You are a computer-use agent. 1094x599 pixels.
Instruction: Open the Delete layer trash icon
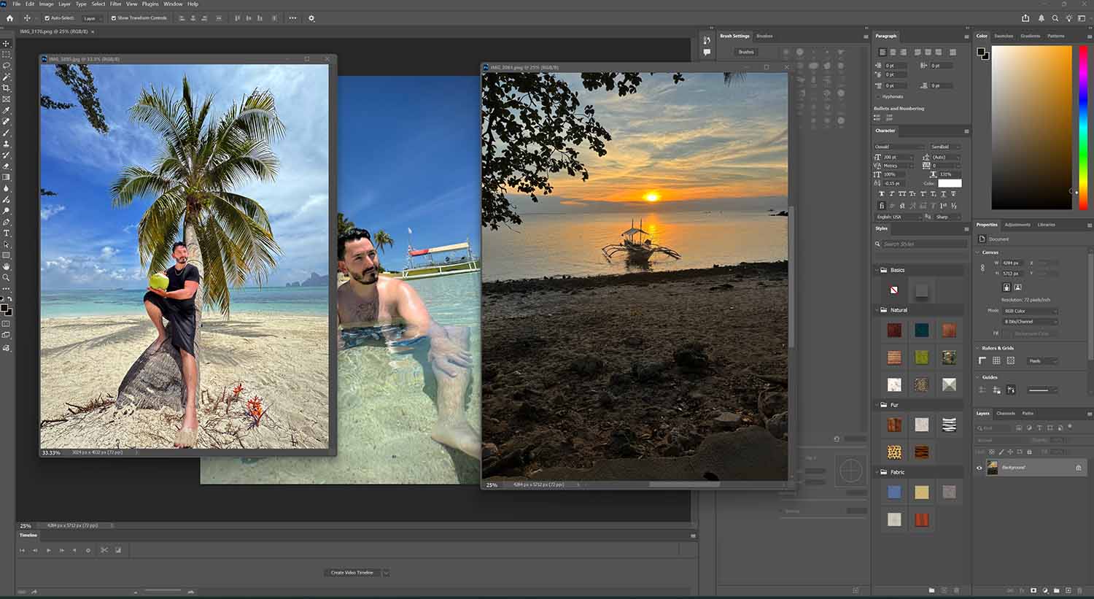coord(1080,591)
